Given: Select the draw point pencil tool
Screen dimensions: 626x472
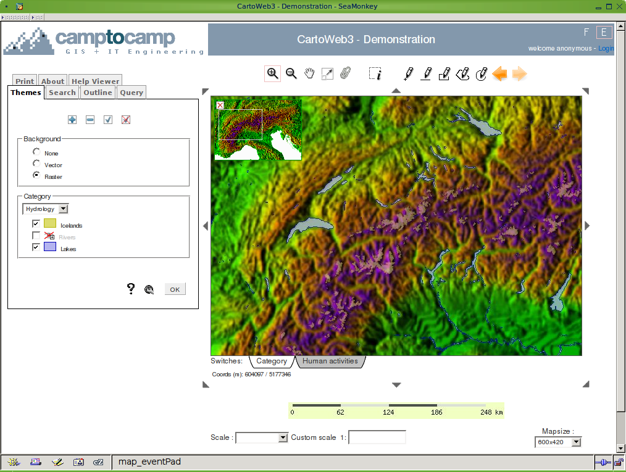Looking at the screenshot, I should point(408,74).
